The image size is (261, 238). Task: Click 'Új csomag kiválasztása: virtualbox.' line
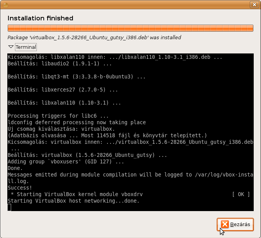61,129
